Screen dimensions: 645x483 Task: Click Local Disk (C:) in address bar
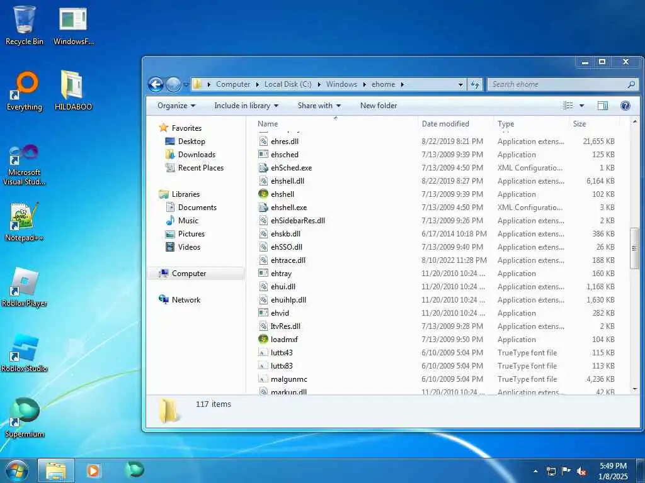tap(288, 84)
